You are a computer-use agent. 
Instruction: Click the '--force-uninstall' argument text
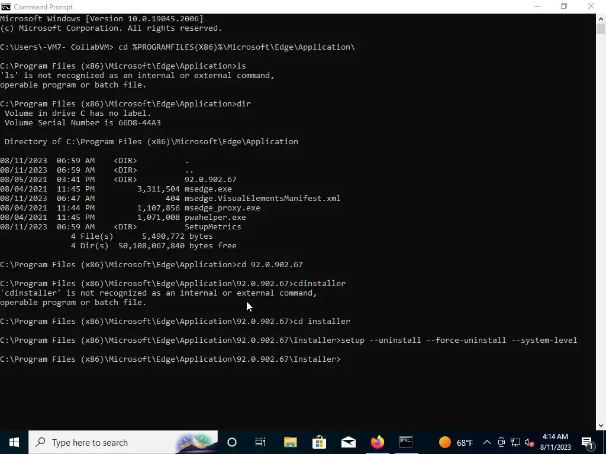[x=466, y=340]
